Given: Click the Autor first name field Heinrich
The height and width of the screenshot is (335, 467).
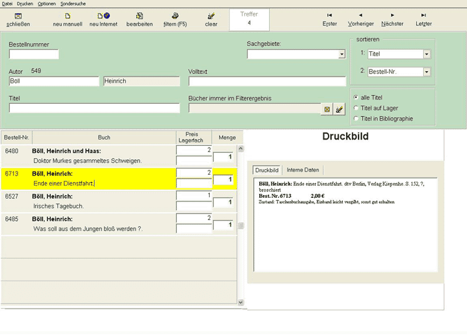Looking at the screenshot, I should 141,81.
